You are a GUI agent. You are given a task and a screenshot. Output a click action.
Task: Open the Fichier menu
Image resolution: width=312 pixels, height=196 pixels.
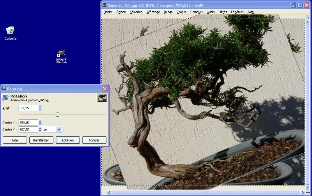click(x=108, y=12)
